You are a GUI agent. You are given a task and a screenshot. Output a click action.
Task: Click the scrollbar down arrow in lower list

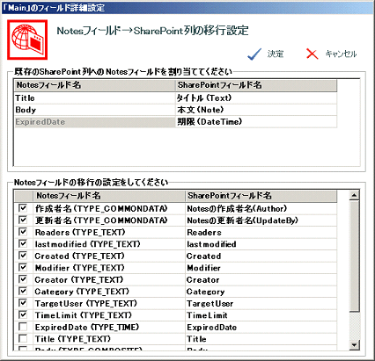[x=355, y=345]
